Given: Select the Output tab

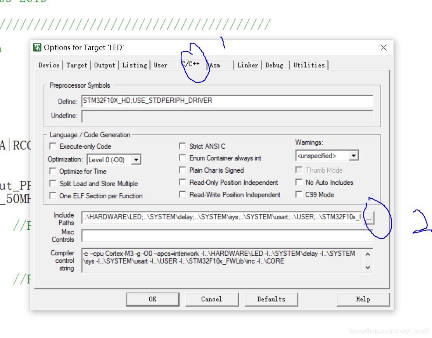Looking at the screenshot, I should pyautogui.click(x=105, y=65).
